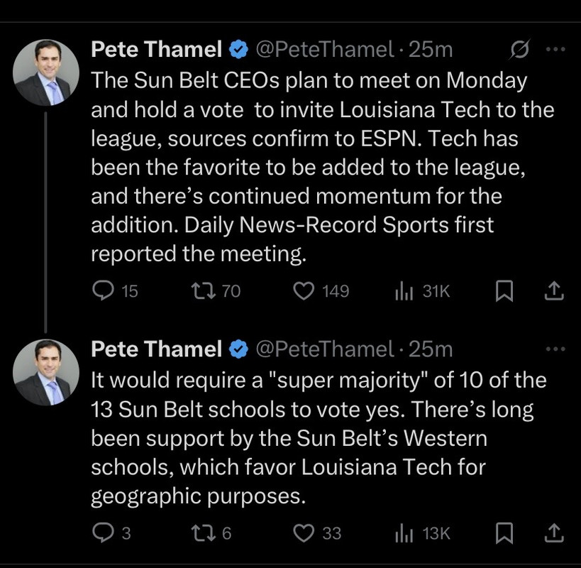Share the first tweet about Sun Belt CEOs
581x568 pixels.
click(x=554, y=291)
